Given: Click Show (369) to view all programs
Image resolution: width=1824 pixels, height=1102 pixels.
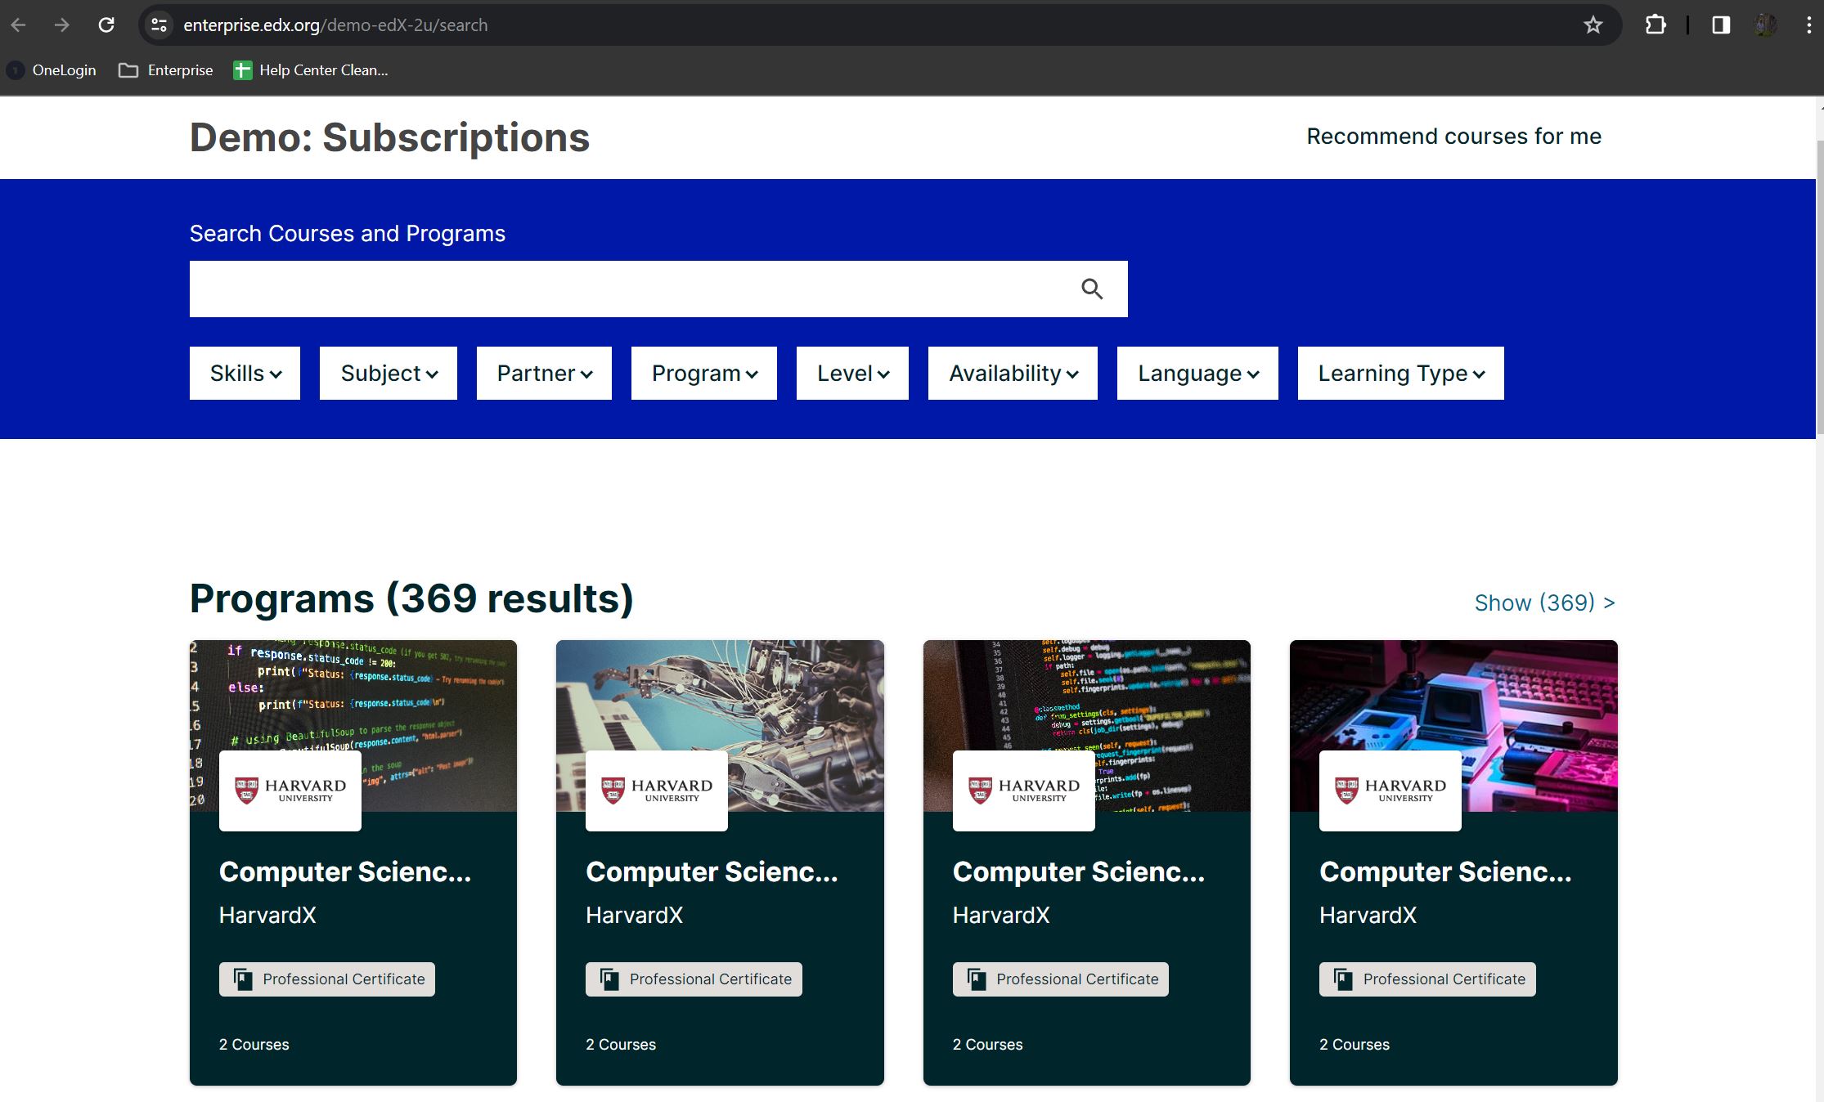Looking at the screenshot, I should coord(1543,603).
